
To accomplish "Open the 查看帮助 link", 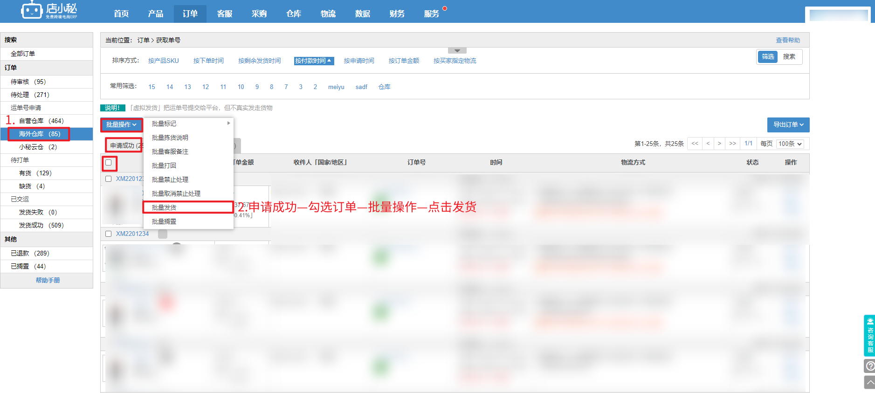I will click(787, 40).
